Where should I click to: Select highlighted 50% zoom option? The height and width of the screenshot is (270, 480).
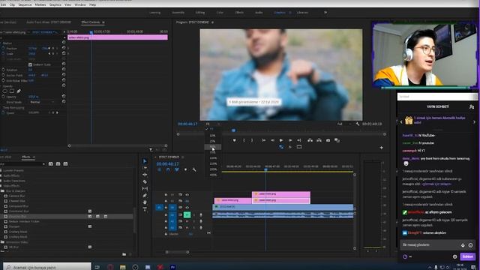212,147
